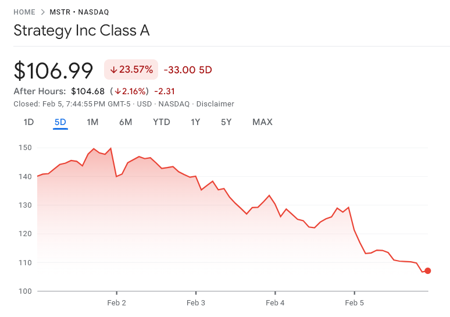Show year-to-date YTD chart
This screenshot has height=317, width=450.
pos(162,122)
